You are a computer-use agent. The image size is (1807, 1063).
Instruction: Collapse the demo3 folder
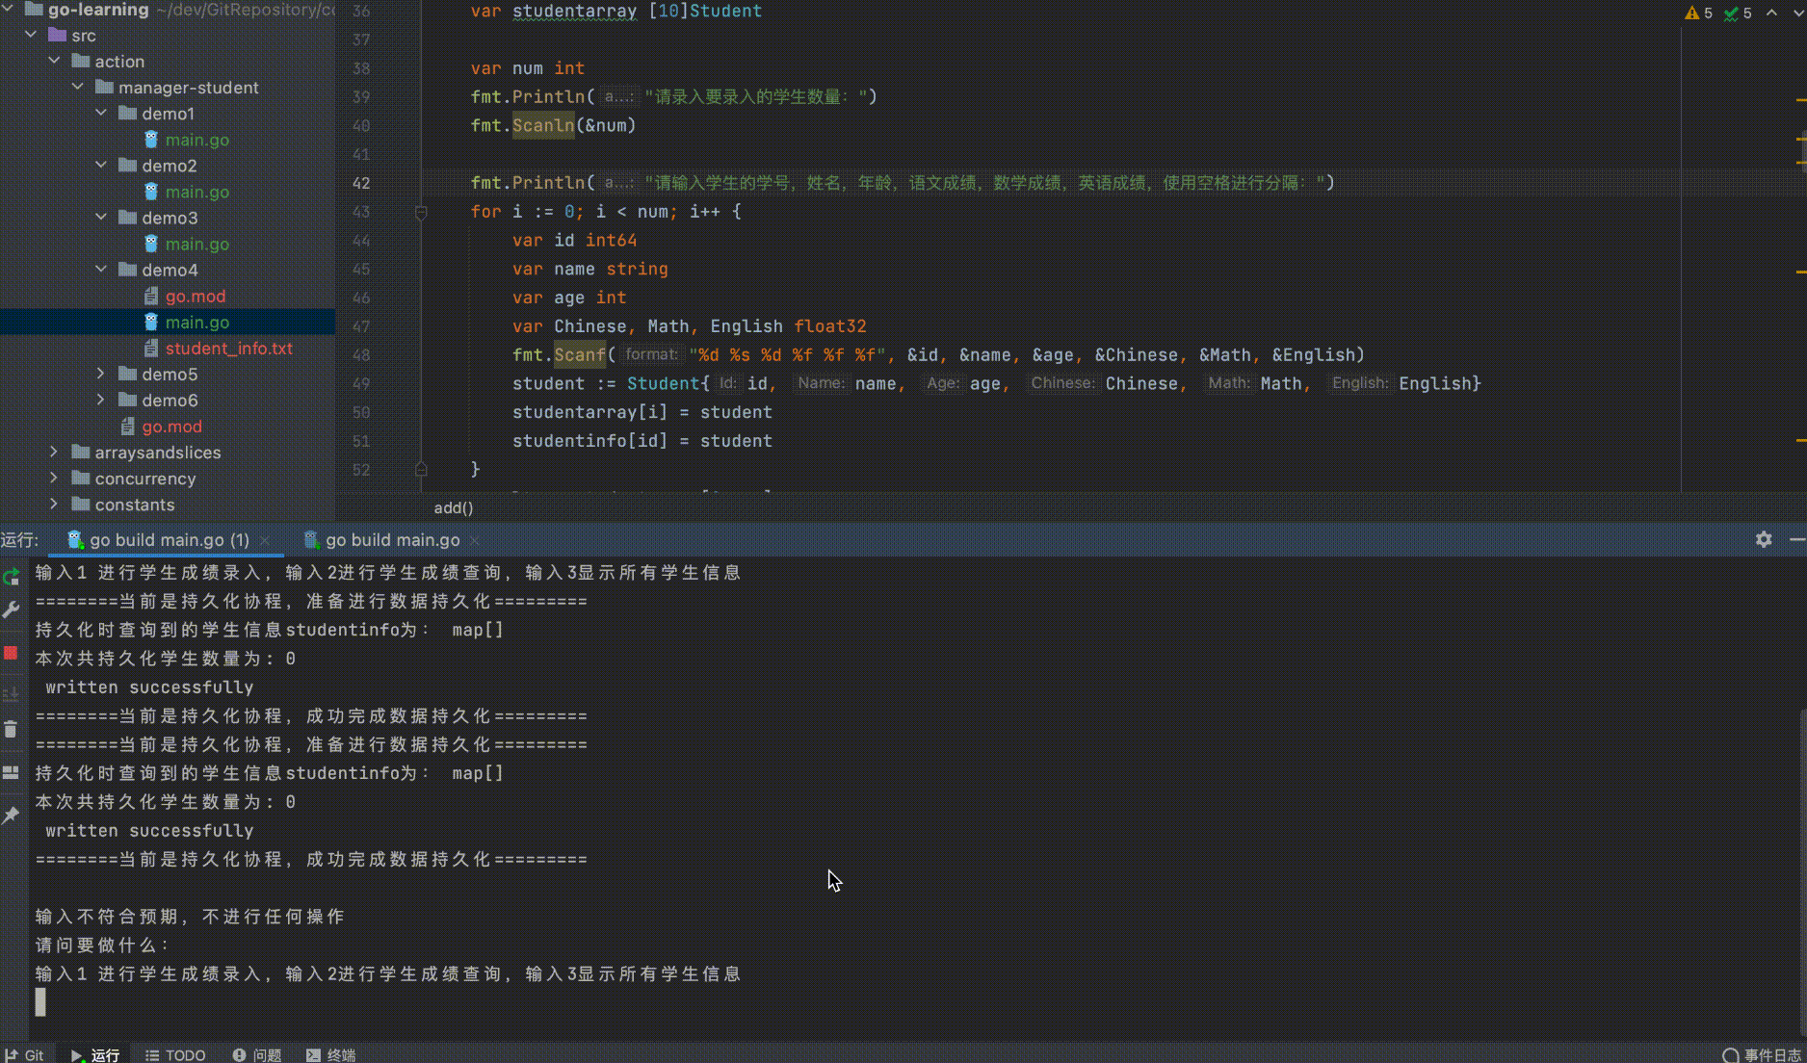pyautogui.click(x=101, y=217)
